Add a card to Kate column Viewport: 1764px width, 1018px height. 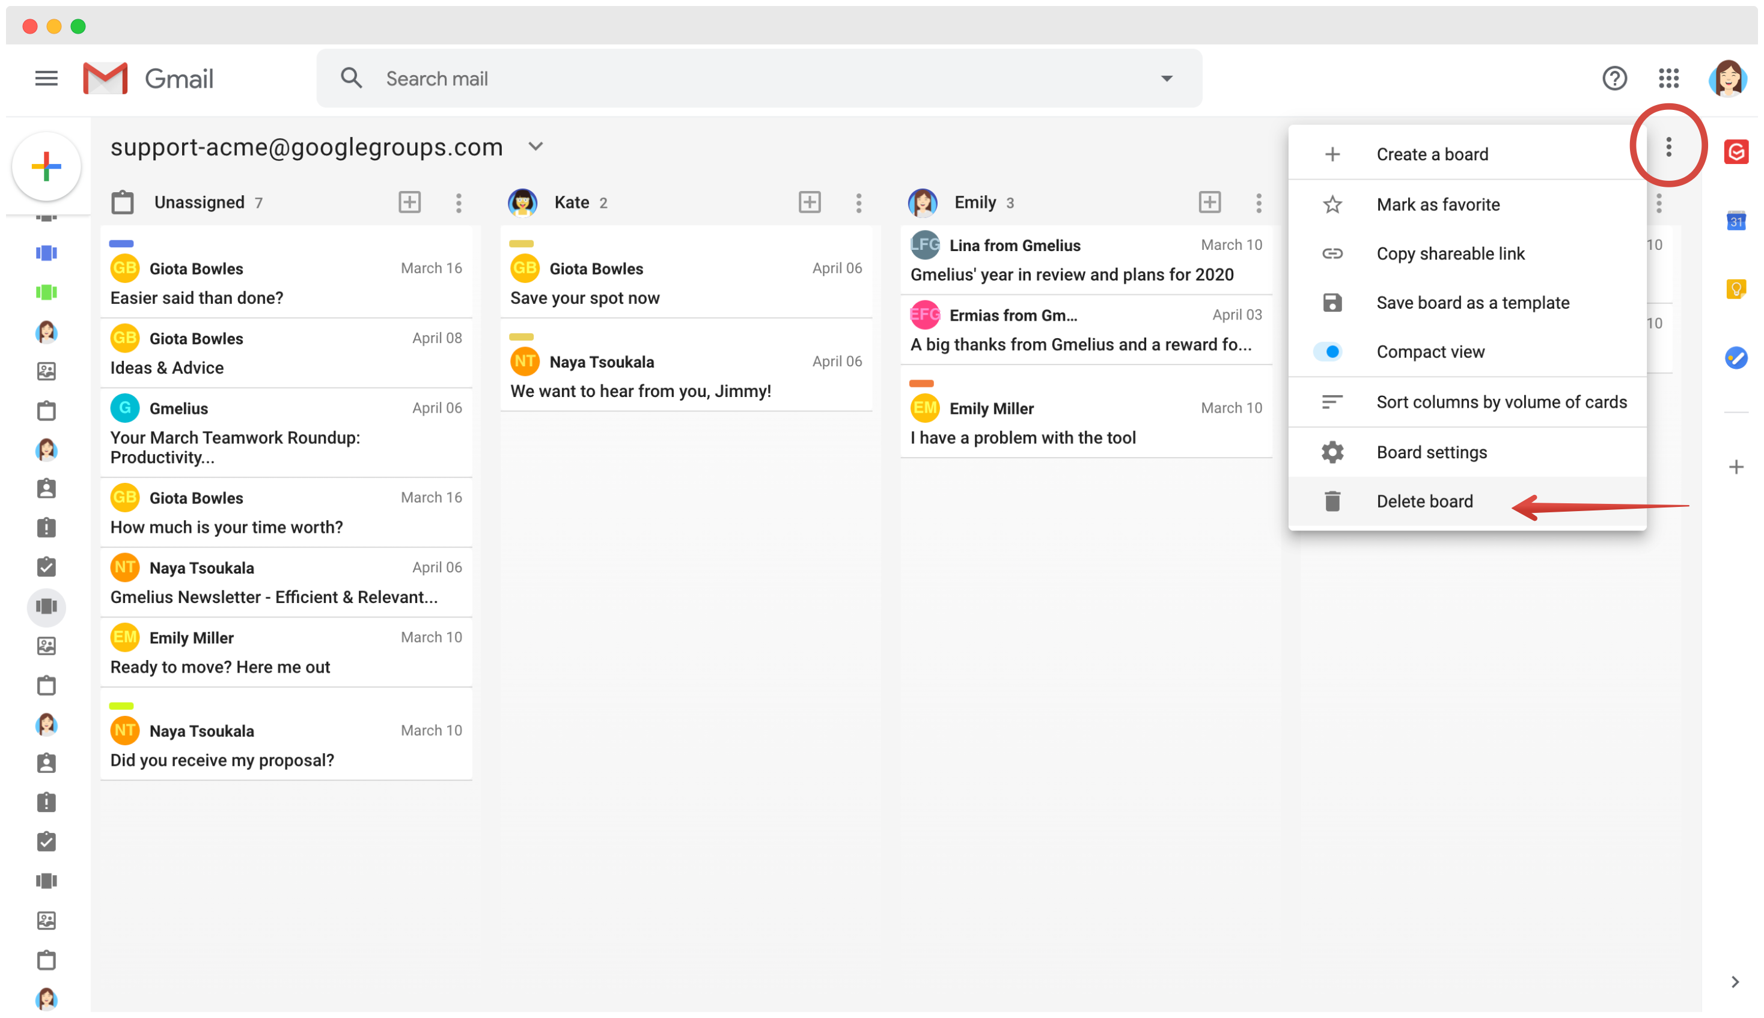click(x=809, y=202)
